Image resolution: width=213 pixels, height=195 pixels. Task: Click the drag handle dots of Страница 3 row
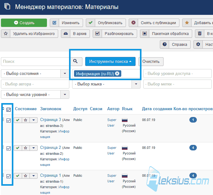coord(3,119)
